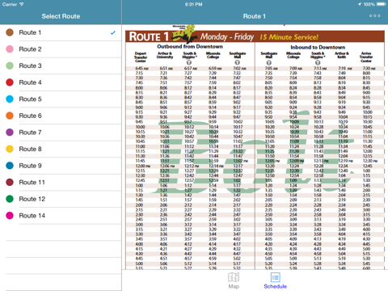
Task: Open the Schedule tab icon
Action: (275, 277)
